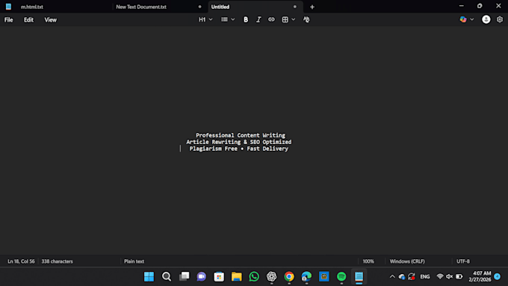Viewport: 508px width, 286px height.
Task: Open Google Chrome from taskbar
Action: pyautogui.click(x=289, y=276)
